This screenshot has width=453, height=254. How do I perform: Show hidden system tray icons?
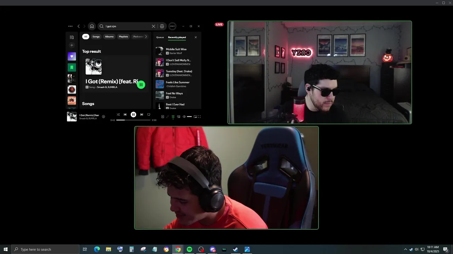406,249
